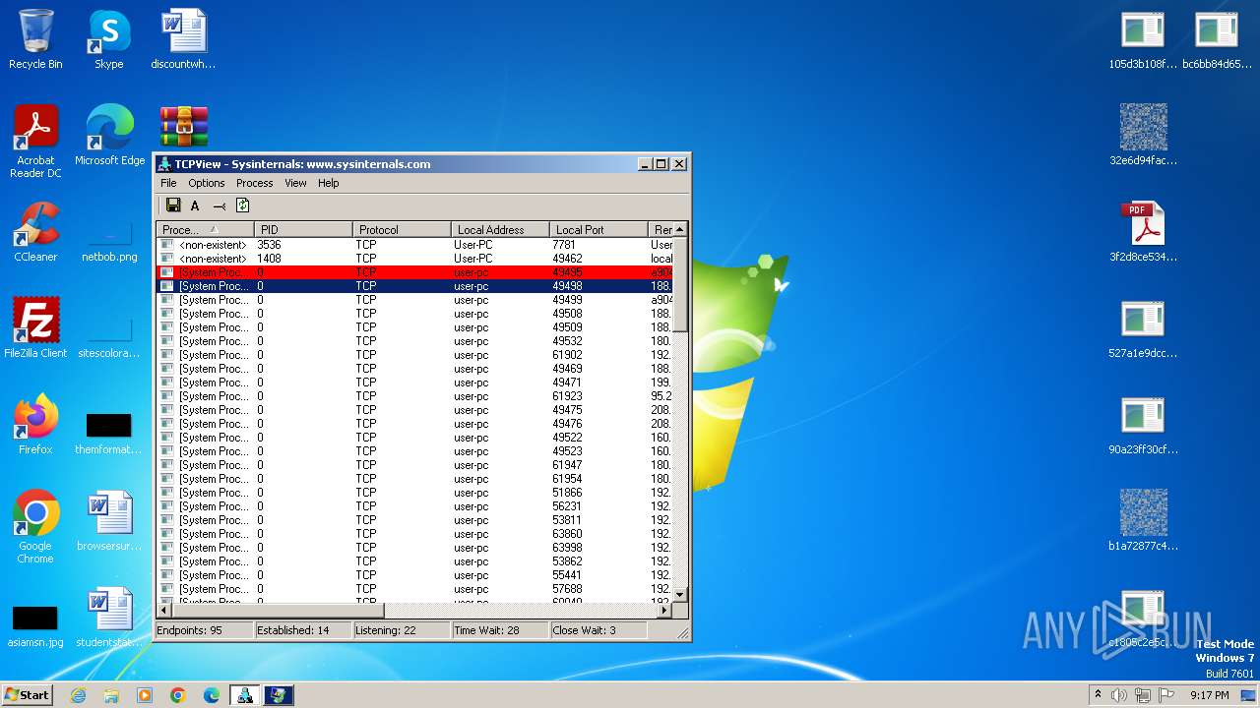Select the bc6bb84d65 desktop file icon
The width and height of the screenshot is (1260, 708).
pos(1217,40)
